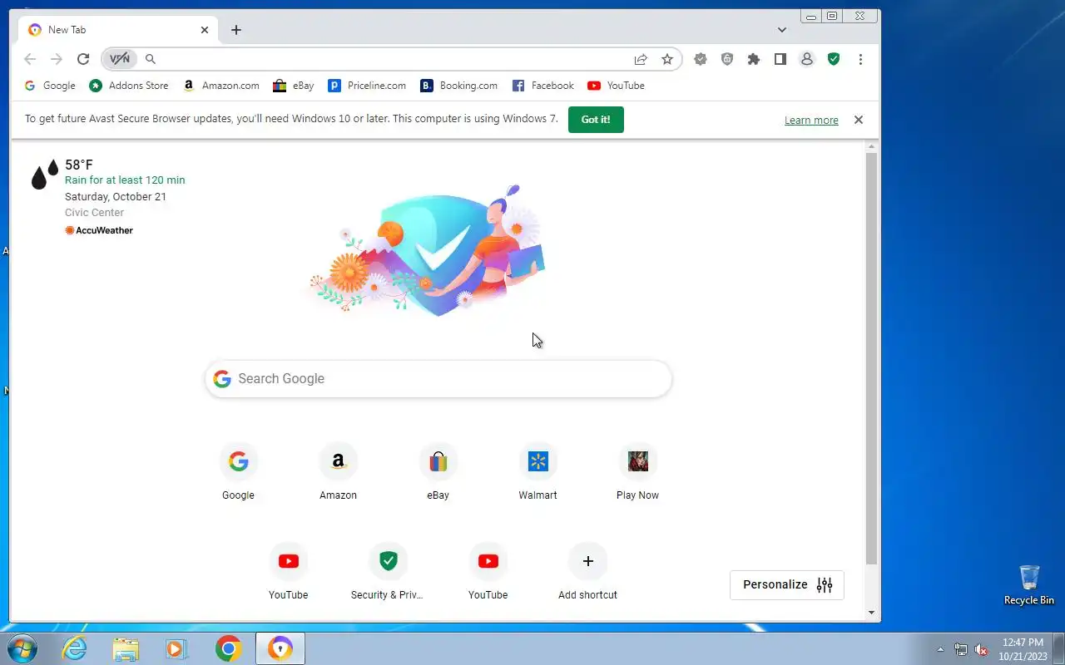Open the Walmart shortcut tile
Screen dimensions: 1065x665
(x=537, y=472)
